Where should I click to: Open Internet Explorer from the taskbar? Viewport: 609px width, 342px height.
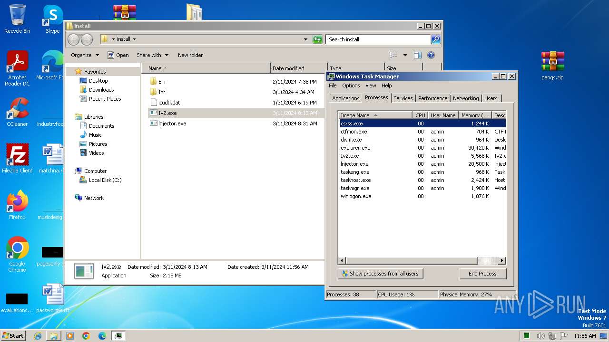[38, 336]
